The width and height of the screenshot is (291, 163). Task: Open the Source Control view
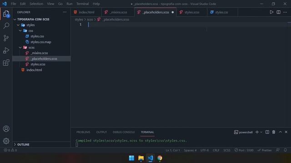tap(6, 38)
